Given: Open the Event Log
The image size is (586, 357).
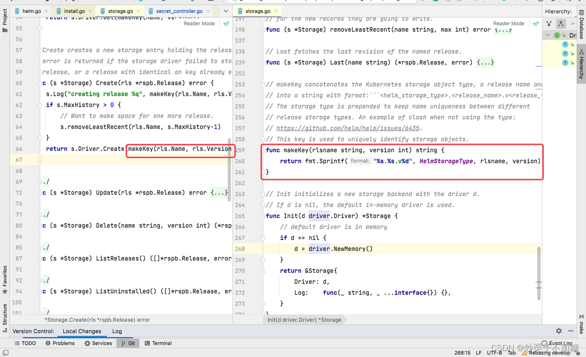Looking at the screenshot, I should click(558, 343).
